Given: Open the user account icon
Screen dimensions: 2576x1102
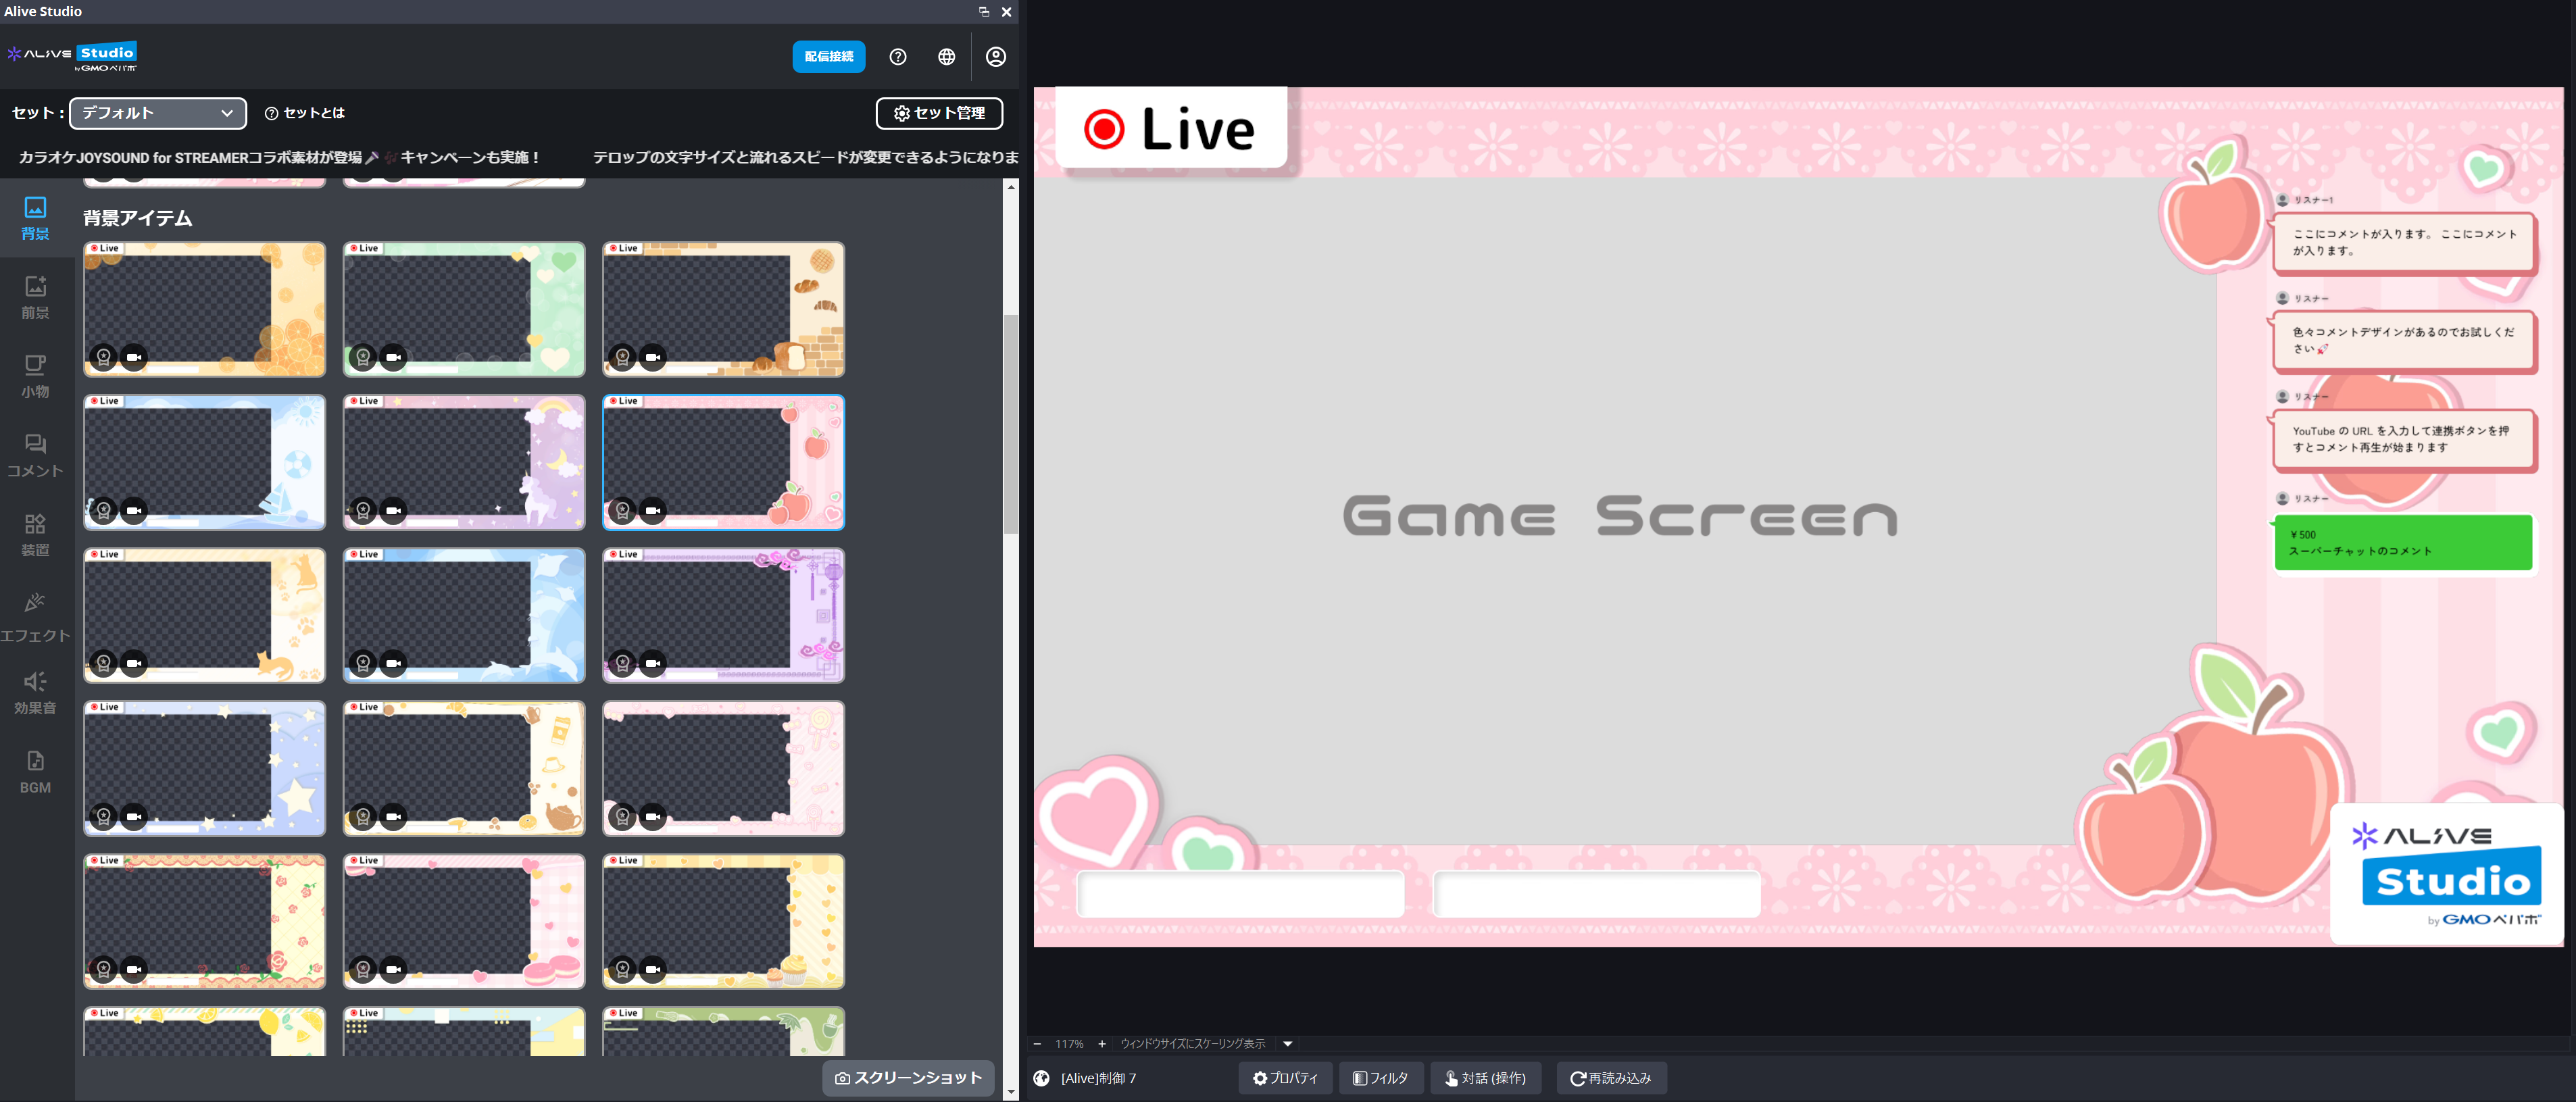Looking at the screenshot, I should [x=995, y=57].
